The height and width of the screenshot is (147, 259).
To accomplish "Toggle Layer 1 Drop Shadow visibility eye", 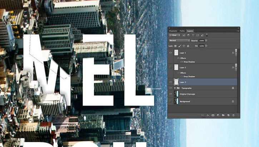I will pyautogui.click(x=181, y=62).
